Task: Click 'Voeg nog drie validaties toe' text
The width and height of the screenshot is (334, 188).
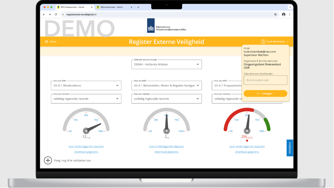Action: (x=72, y=160)
